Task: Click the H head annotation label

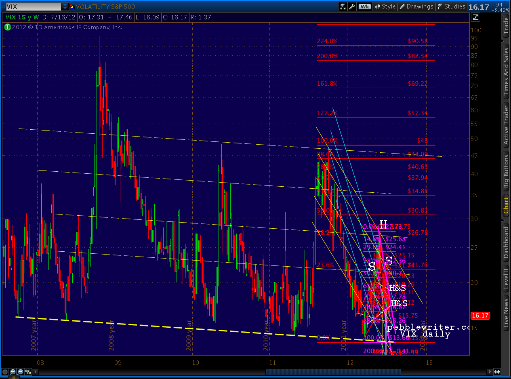Action: 383,224
